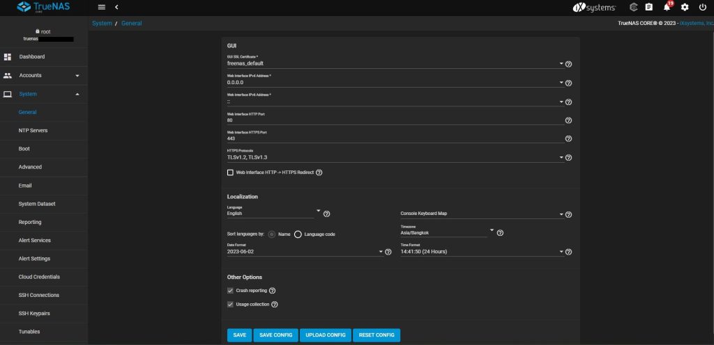Open General in sidebar
The width and height of the screenshot is (714, 345).
tap(27, 112)
